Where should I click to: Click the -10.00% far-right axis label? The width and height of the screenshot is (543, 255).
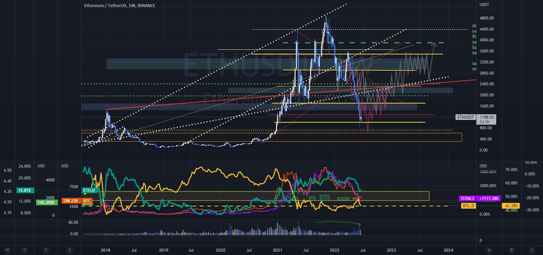point(532,186)
